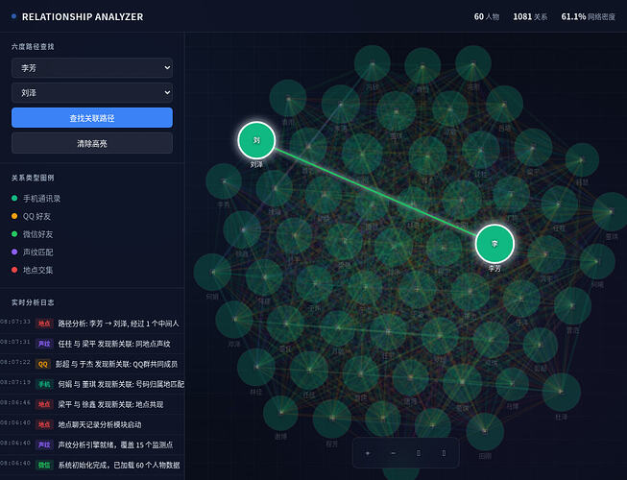Click the 地点 tag on 路径分析 log row
Viewport: 627px width, 480px height.
[44, 324]
